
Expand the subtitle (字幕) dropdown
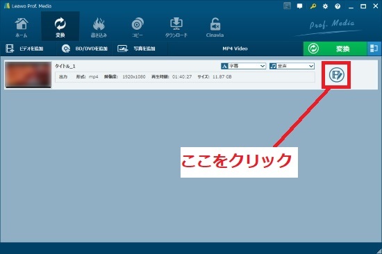pyautogui.click(x=243, y=66)
